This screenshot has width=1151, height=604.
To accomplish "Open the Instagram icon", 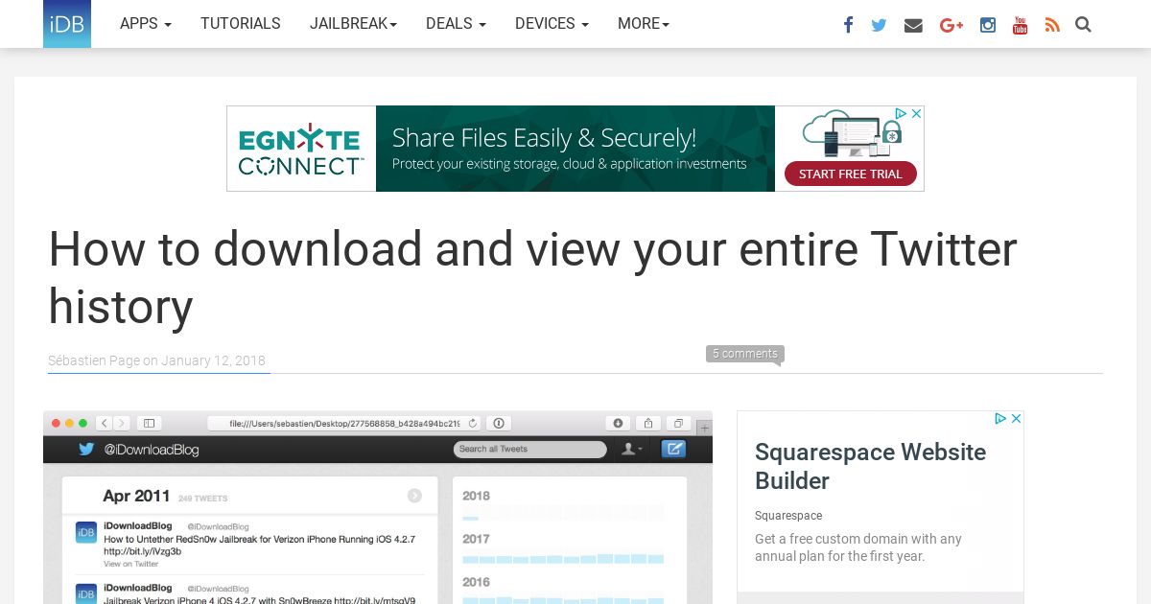I will [x=988, y=25].
